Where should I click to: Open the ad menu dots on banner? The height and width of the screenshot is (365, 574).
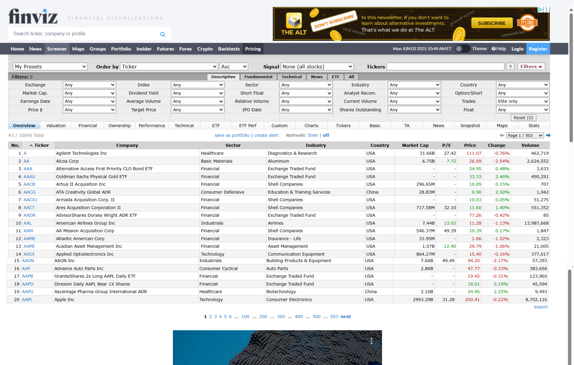(x=546, y=10)
